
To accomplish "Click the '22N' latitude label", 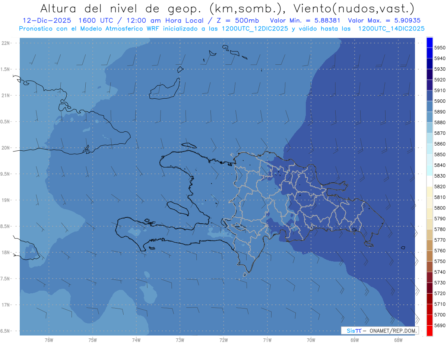I will [x=6, y=43].
